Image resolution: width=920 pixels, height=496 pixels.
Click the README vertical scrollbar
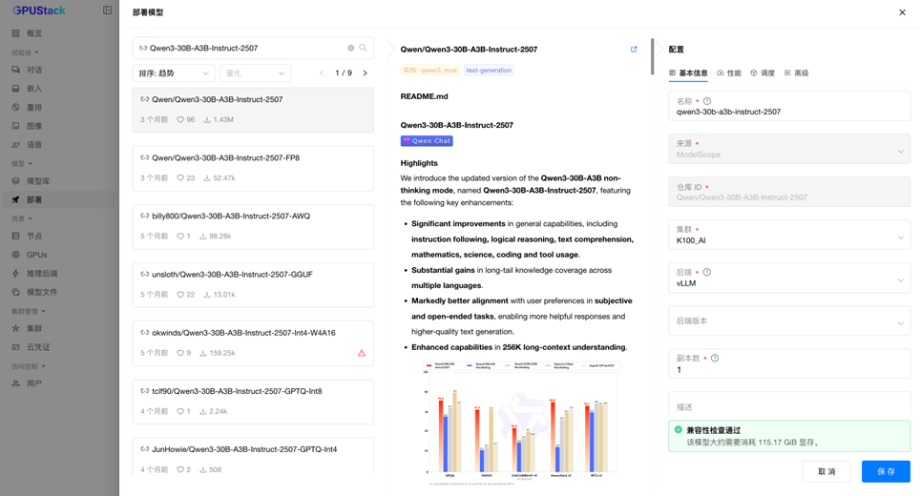click(x=653, y=57)
